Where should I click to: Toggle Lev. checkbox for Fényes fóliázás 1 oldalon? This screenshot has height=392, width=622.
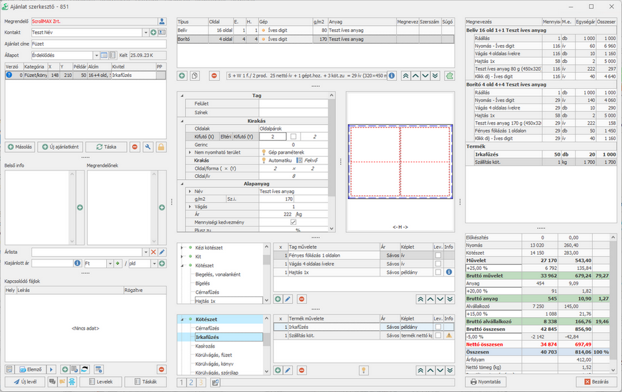(x=437, y=255)
